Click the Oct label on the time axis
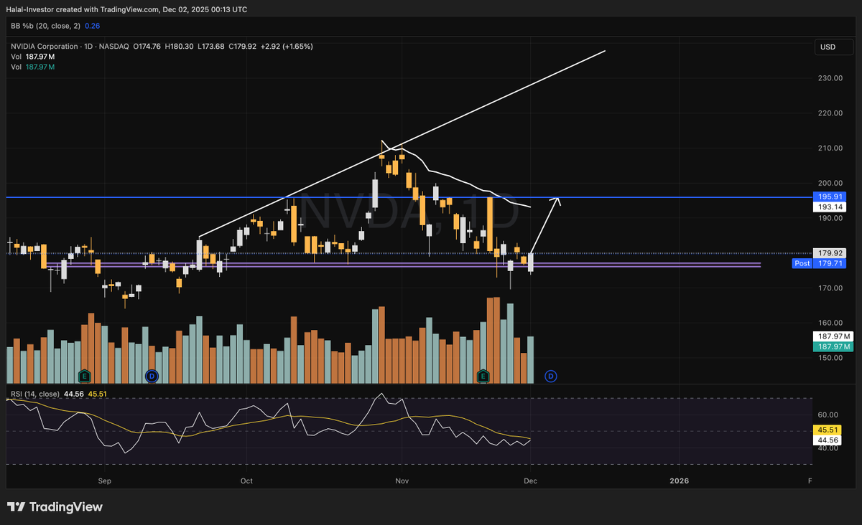This screenshot has height=525, width=862. click(246, 481)
